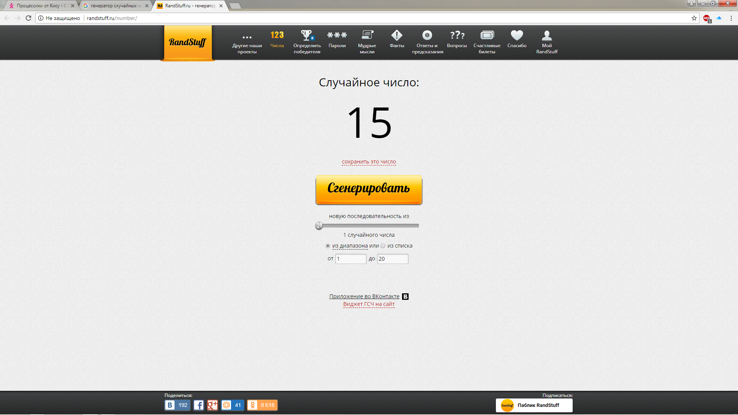Image resolution: width=738 pixels, height=415 pixels.
Task: Open My RandStuff profile icon
Action: (x=547, y=35)
